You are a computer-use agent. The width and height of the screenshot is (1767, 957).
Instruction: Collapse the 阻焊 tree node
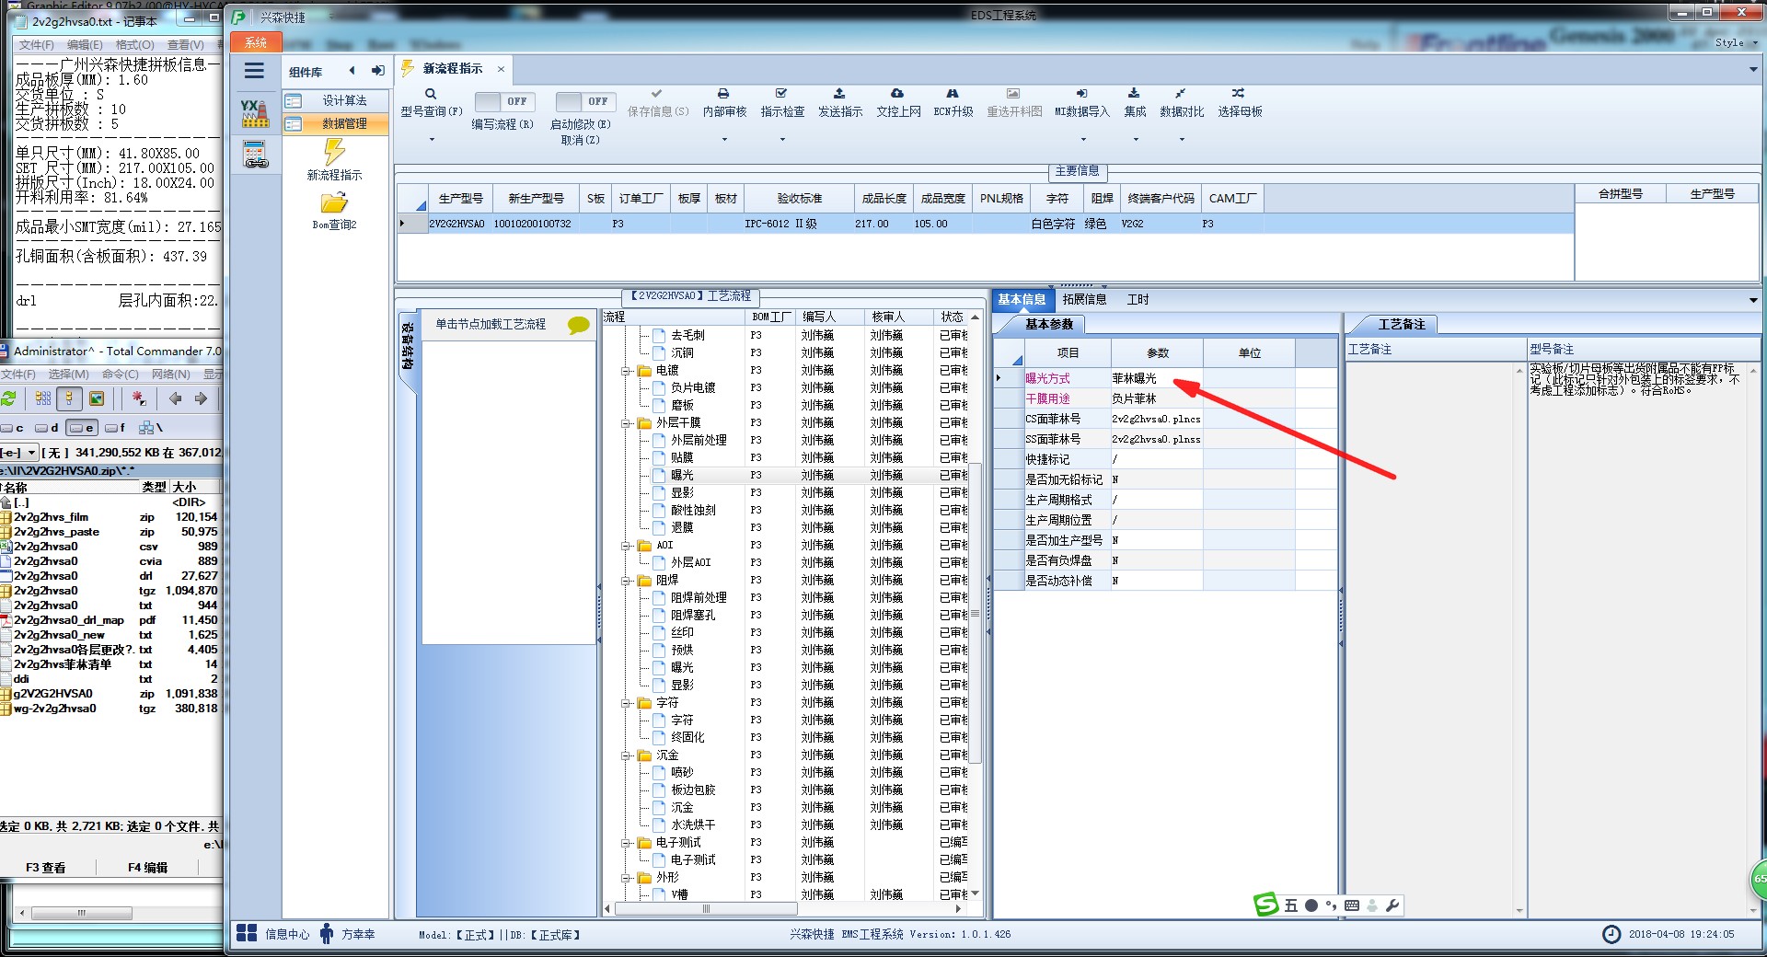(626, 581)
